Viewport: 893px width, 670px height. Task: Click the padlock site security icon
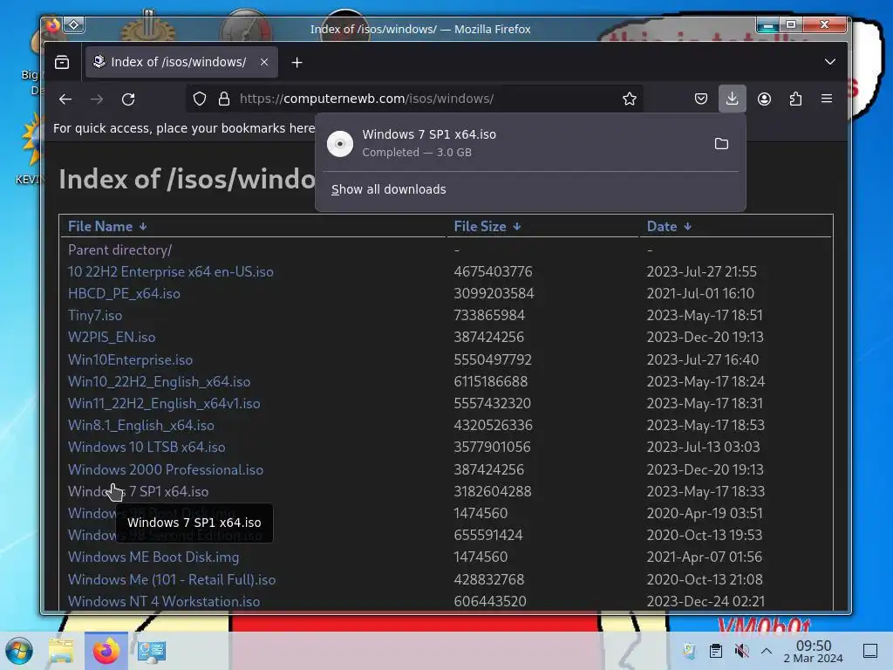coord(224,99)
